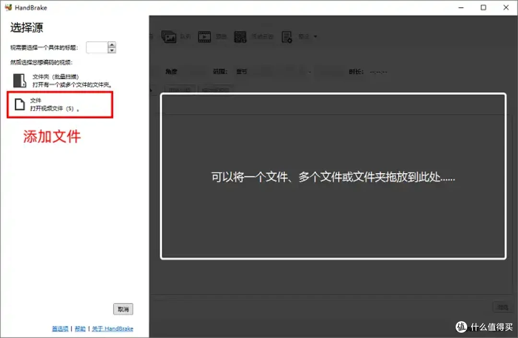Open 首选项 preferences link

tap(60, 328)
